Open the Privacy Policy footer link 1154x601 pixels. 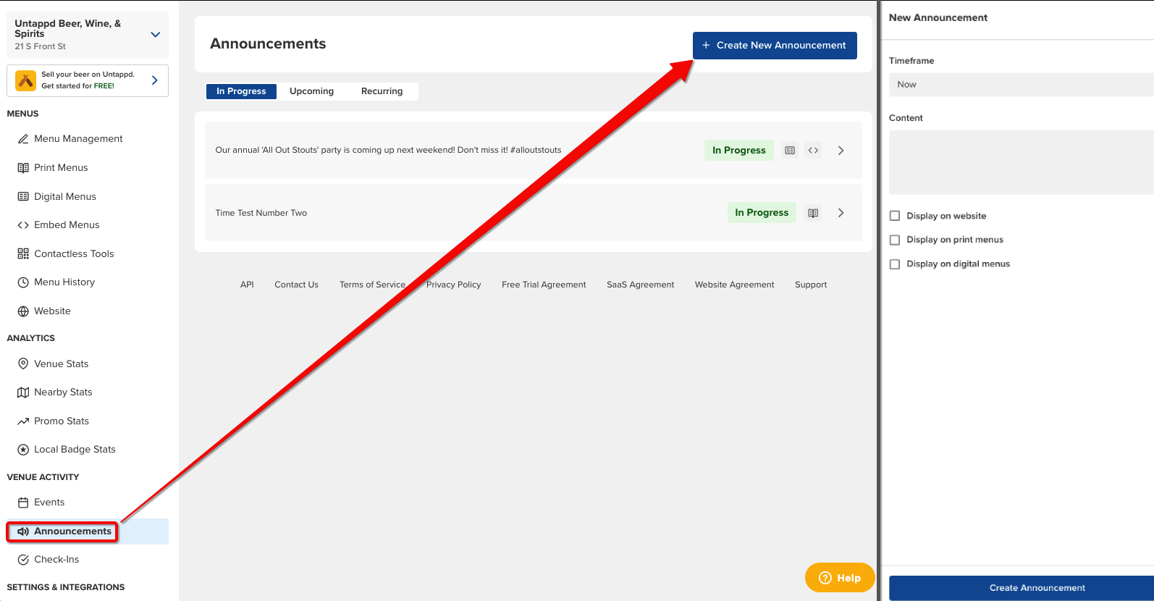[453, 285]
